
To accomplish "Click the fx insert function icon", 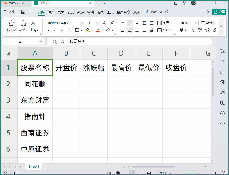I will tap(63, 42).
